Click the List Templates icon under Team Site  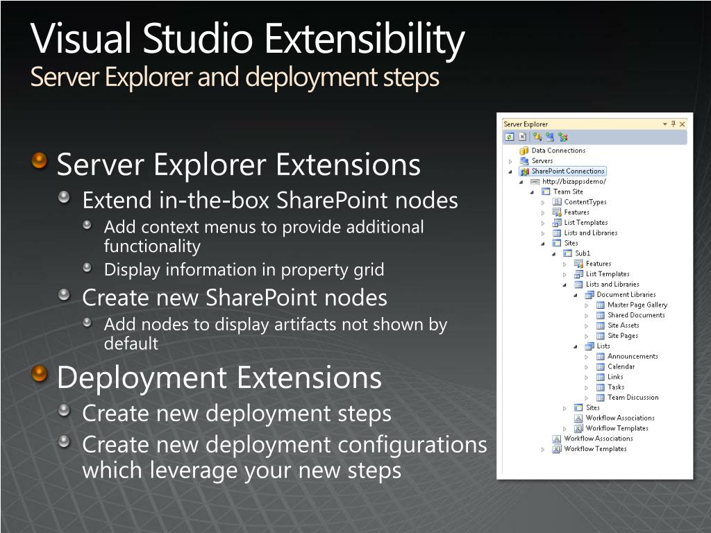click(557, 223)
